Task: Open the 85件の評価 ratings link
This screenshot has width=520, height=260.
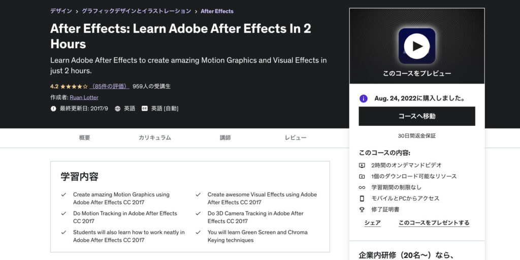Action: 110,86
